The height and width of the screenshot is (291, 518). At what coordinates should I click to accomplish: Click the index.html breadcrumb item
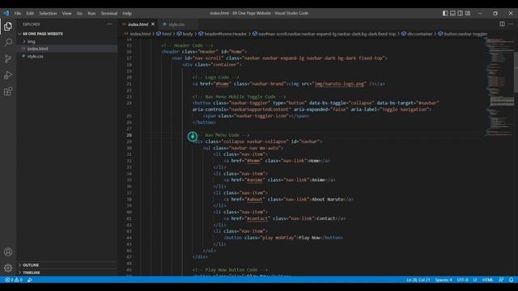[140, 34]
